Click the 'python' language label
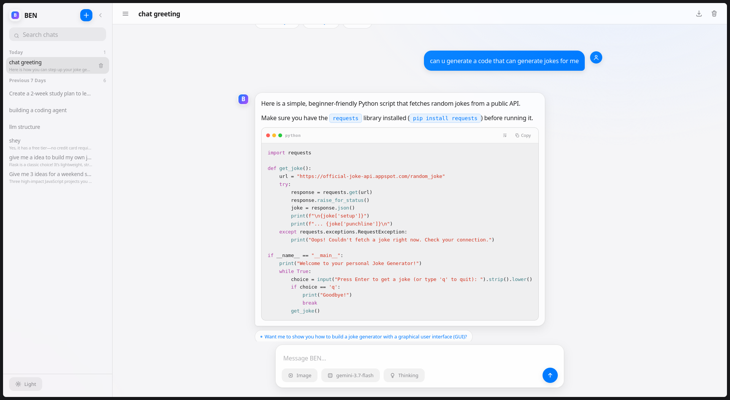This screenshot has width=730, height=400. tap(293, 135)
